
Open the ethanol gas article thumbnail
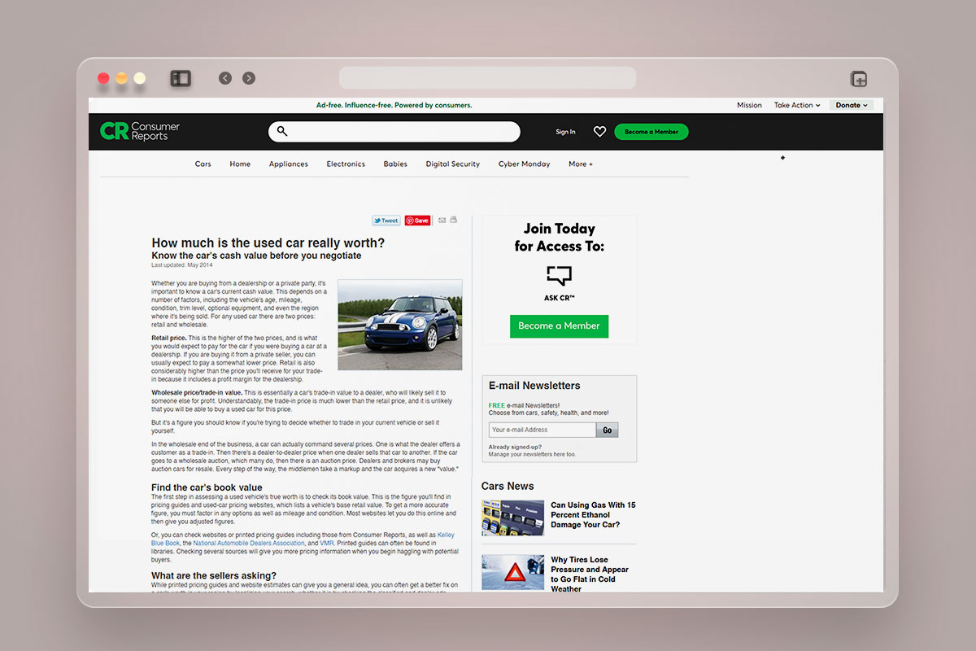coord(512,518)
